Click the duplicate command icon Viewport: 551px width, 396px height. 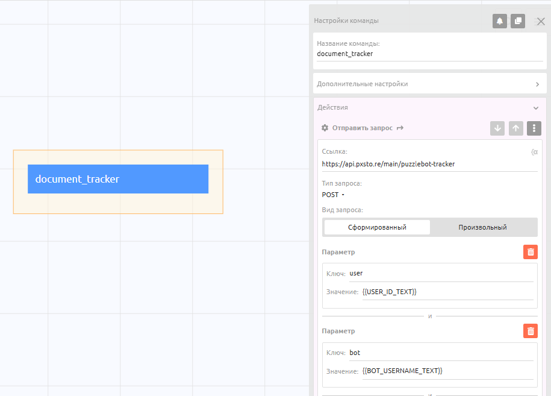tap(518, 21)
